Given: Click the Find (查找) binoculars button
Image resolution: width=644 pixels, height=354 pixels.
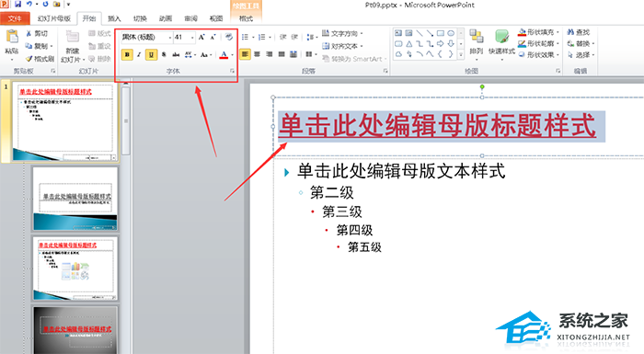Looking at the screenshot, I should tap(579, 32).
